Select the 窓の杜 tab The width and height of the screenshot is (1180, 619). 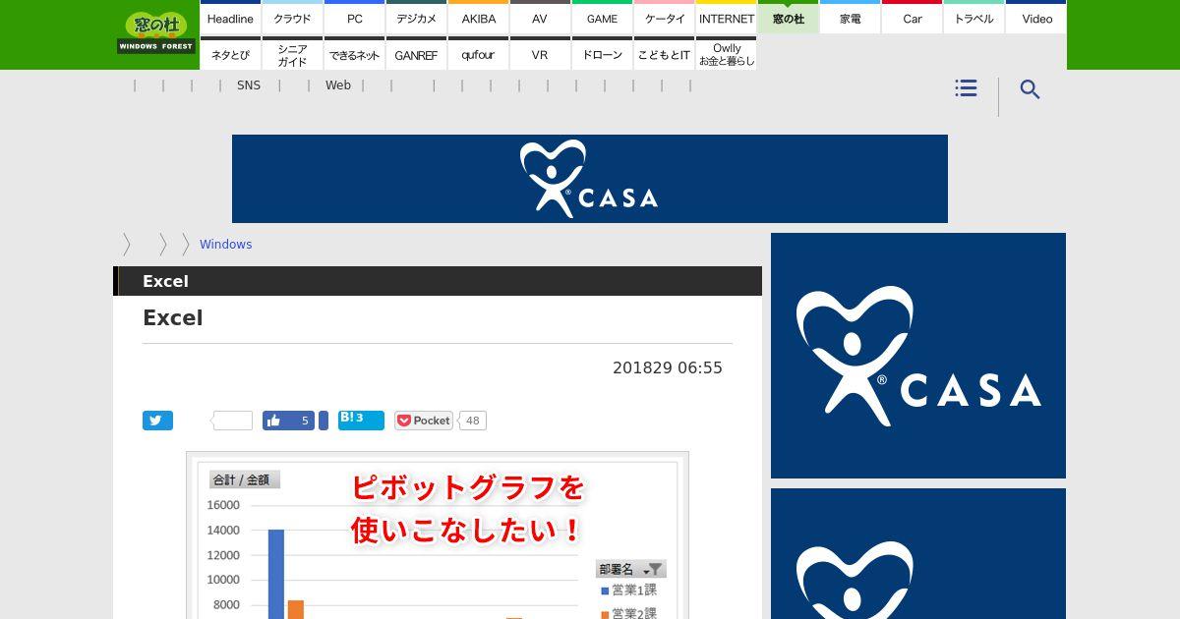tap(788, 17)
